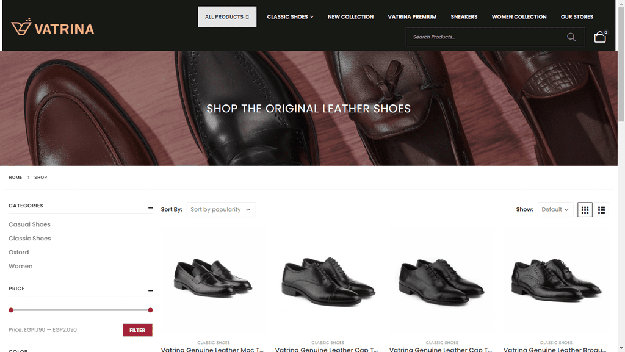The height and width of the screenshot is (352, 625).
Task: Select the Casual Shoes category
Action: pos(29,224)
